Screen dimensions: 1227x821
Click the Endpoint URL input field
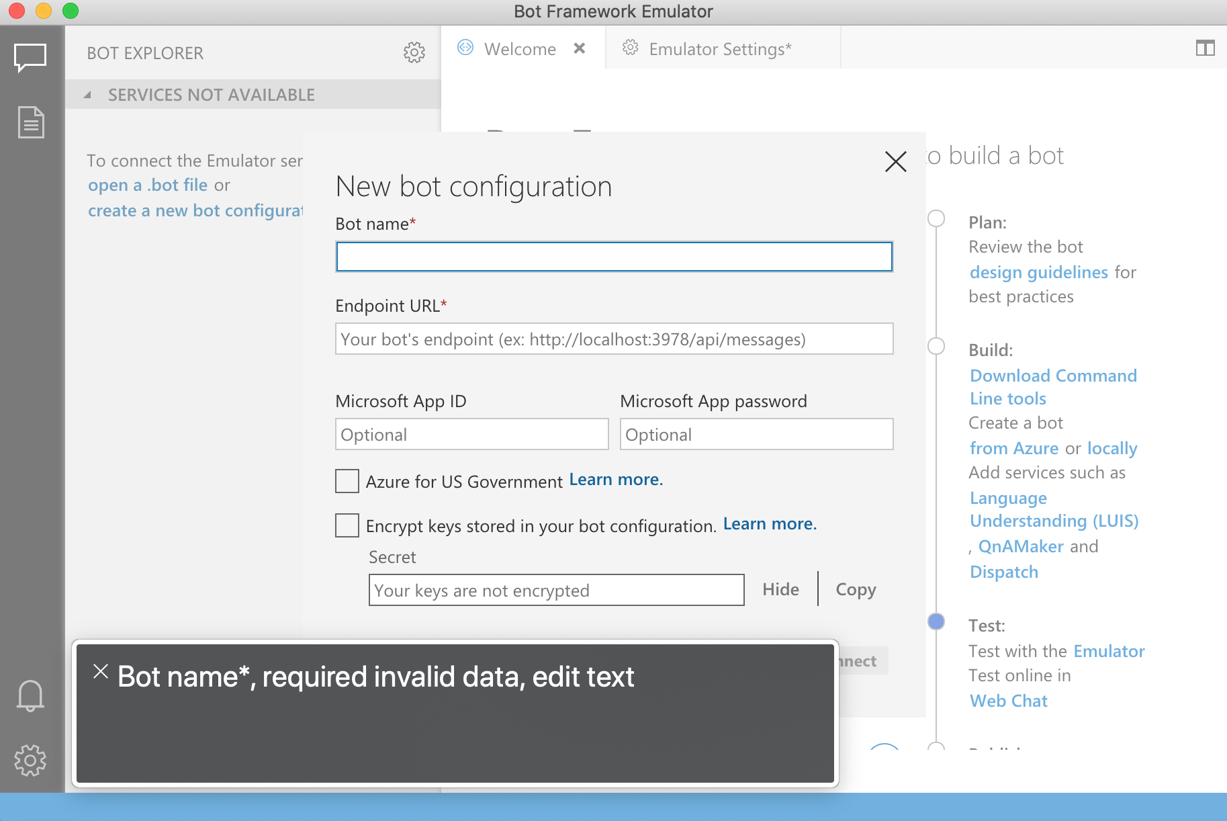pyautogui.click(x=615, y=339)
